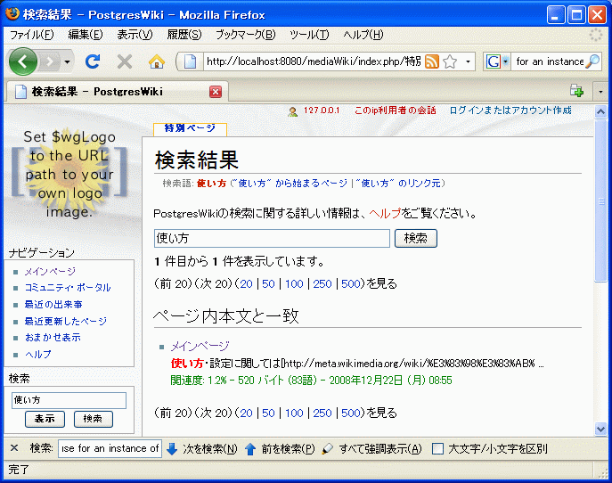This screenshot has height=483, width=612.
Task: Click 前を検索(P) find previous button
Action: (280, 448)
